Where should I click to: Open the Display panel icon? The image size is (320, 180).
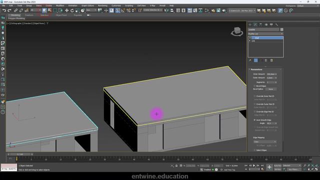coord(271,24)
